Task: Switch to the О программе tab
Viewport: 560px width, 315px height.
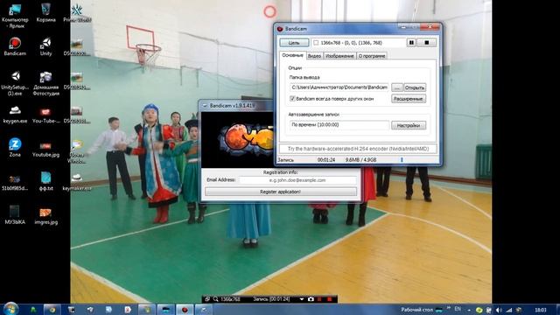Action: (372, 56)
